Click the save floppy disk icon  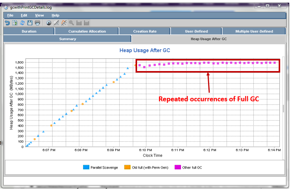(x=30, y=23)
